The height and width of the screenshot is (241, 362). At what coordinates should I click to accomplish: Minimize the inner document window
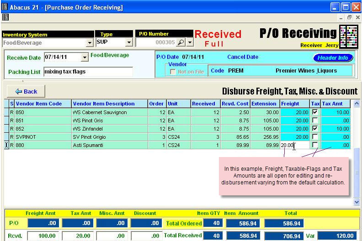[341, 18]
